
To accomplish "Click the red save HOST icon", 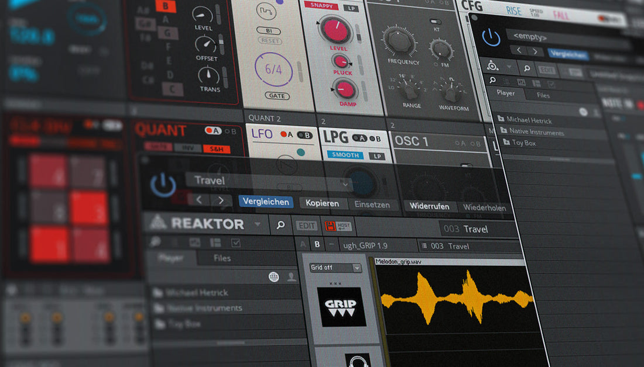I will point(337,226).
